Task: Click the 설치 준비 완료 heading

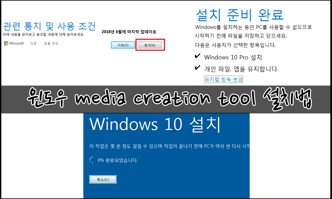Action: click(240, 15)
